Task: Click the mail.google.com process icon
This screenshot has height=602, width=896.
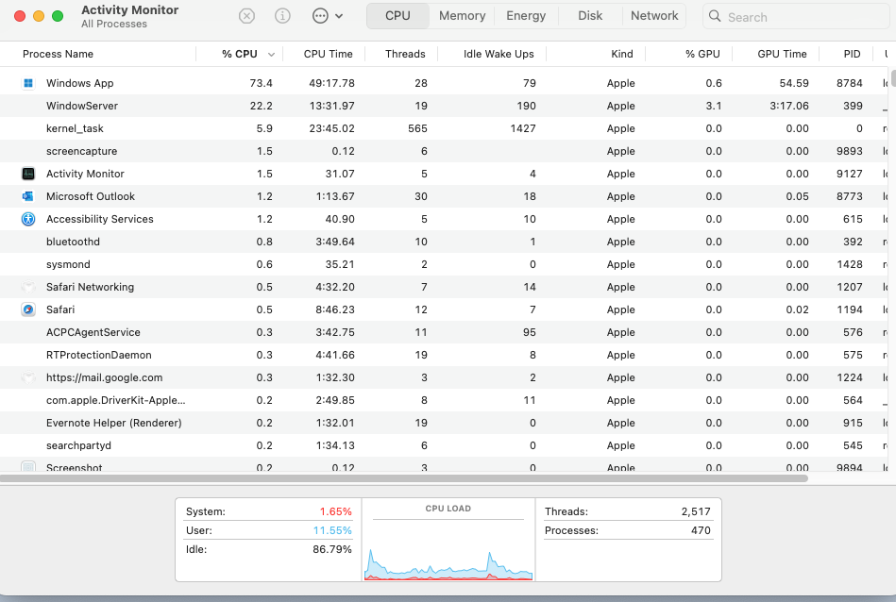Action: coord(28,377)
